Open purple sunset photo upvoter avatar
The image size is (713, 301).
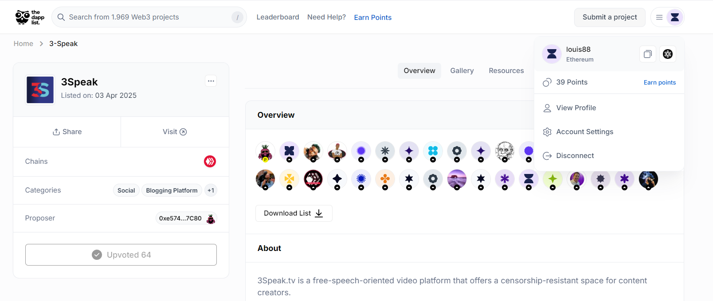(457, 179)
